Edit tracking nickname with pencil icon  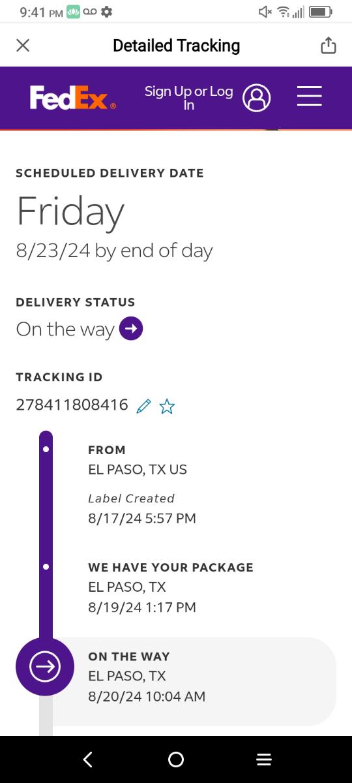point(144,407)
